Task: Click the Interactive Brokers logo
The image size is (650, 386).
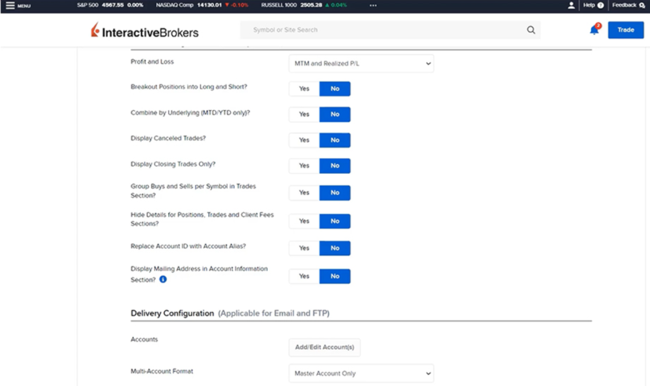Action: (145, 31)
